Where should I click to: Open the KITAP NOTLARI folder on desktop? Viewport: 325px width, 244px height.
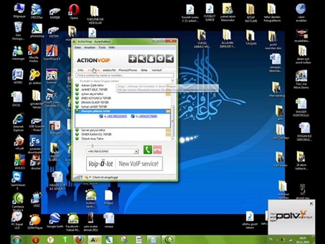coord(251,13)
